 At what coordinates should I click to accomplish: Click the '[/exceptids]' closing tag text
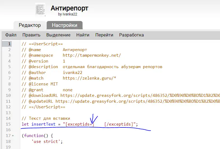[119, 124]
